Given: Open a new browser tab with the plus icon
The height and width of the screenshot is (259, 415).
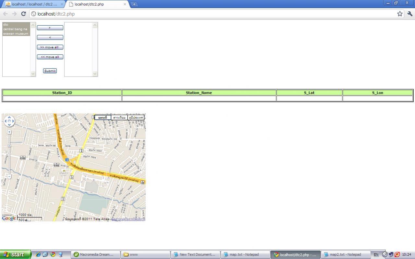Looking at the screenshot, I should 134,4.
